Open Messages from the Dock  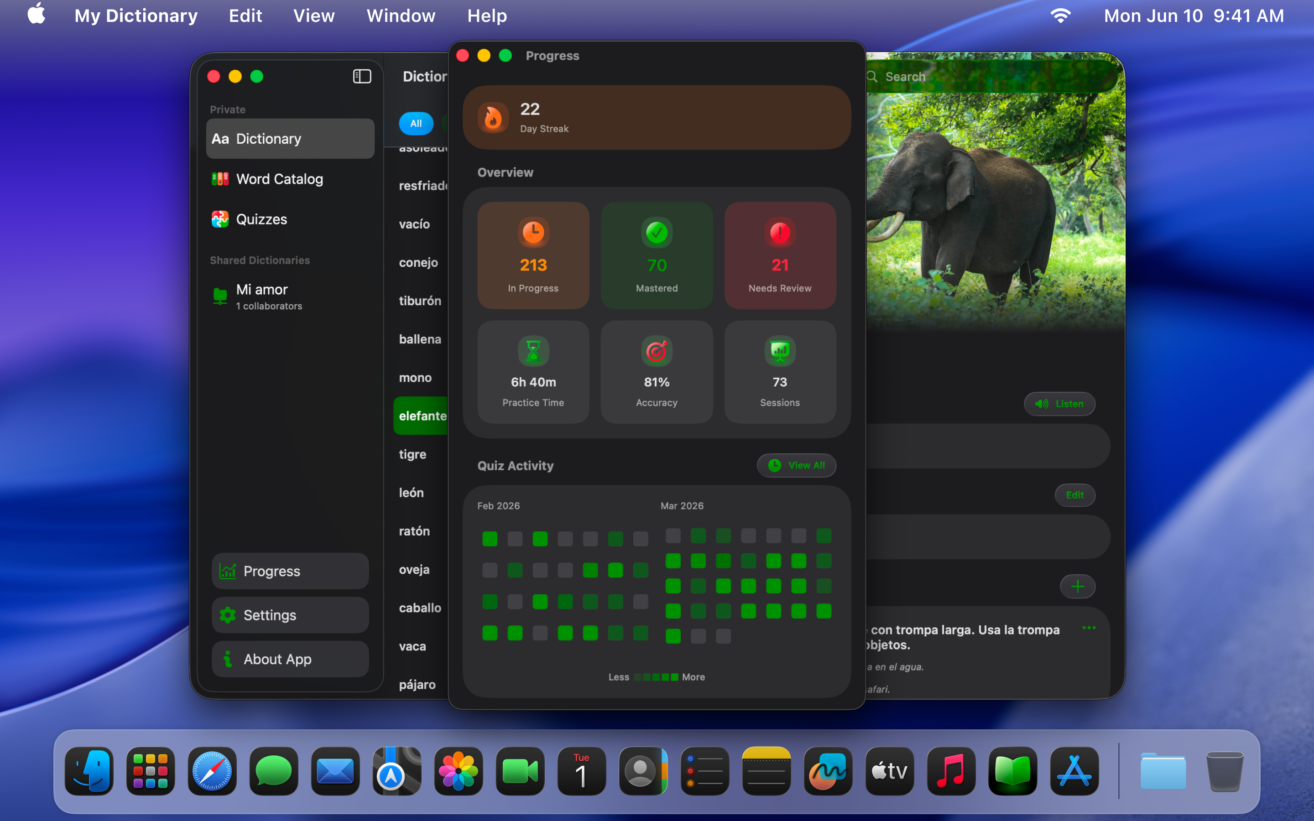[x=274, y=771]
